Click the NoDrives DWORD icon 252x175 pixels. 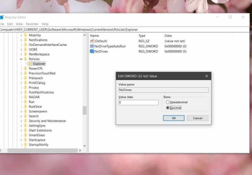(92, 51)
